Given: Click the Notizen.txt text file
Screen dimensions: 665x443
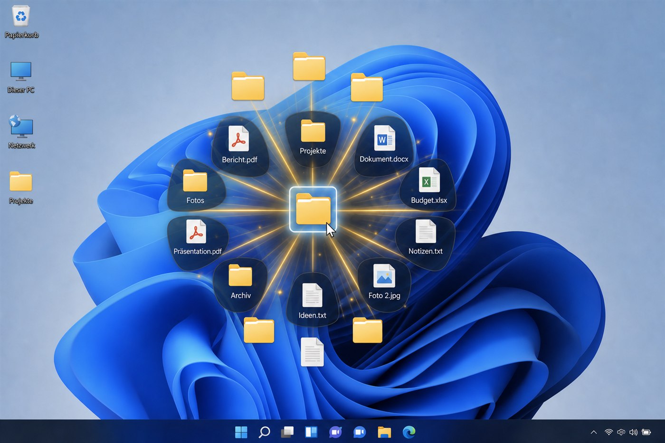Looking at the screenshot, I should [426, 244].
